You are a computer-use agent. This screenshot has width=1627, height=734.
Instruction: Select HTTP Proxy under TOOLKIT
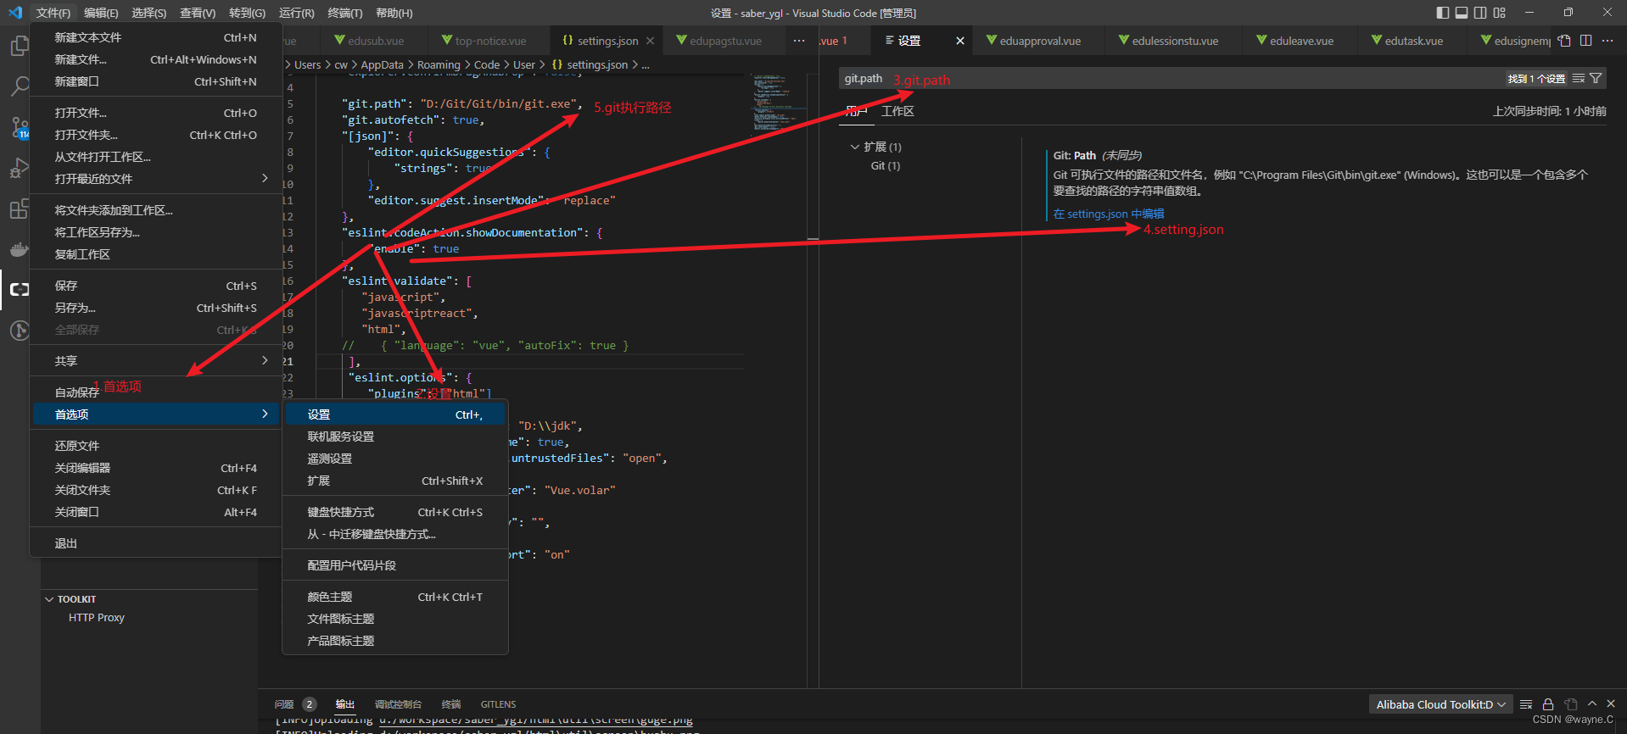(97, 618)
